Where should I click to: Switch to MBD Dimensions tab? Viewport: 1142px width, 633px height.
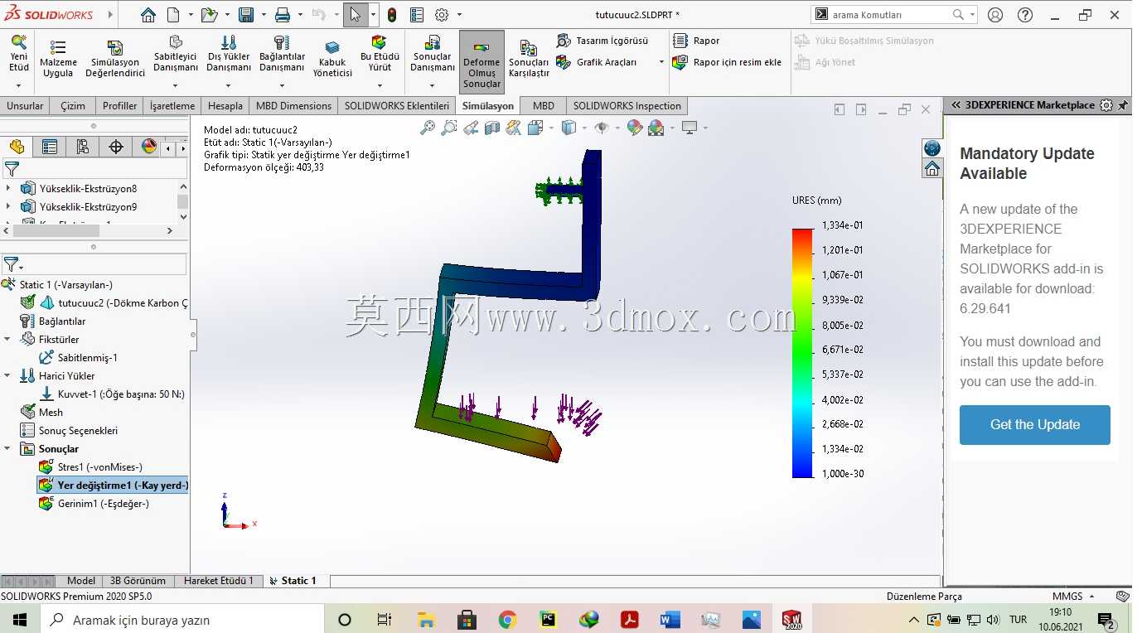293,105
